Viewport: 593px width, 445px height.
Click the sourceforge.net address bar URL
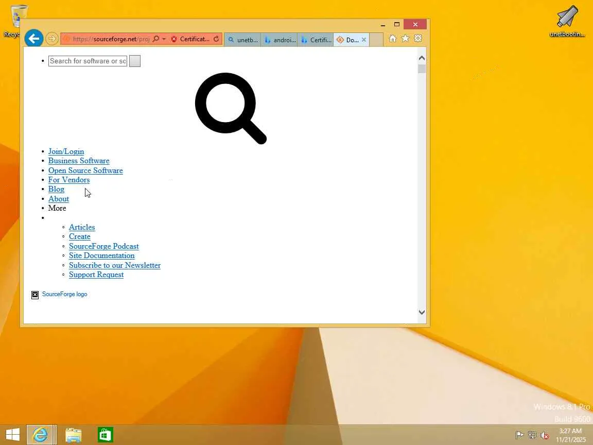111,39
